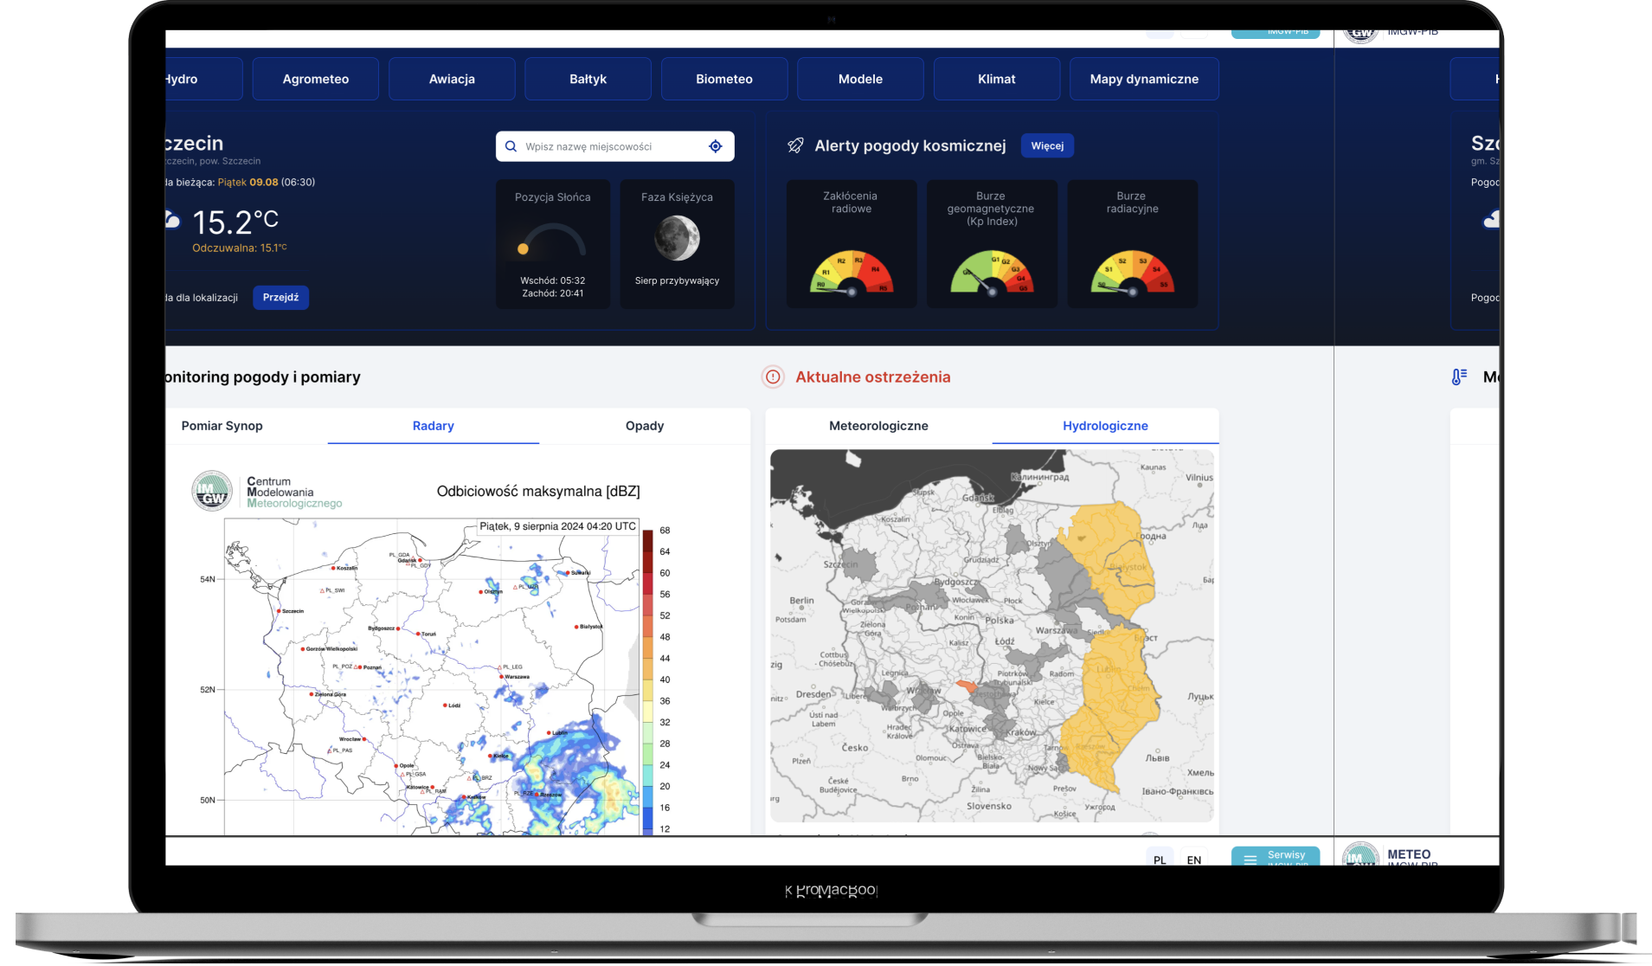Click the geolocation target icon
Screen dimensions: 1652x966
pos(715,146)
